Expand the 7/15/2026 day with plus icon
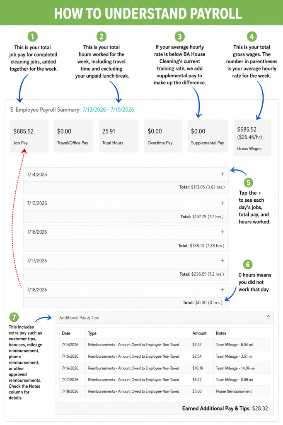The width and height of the screenshot is (283, 425). coord(223,203)
